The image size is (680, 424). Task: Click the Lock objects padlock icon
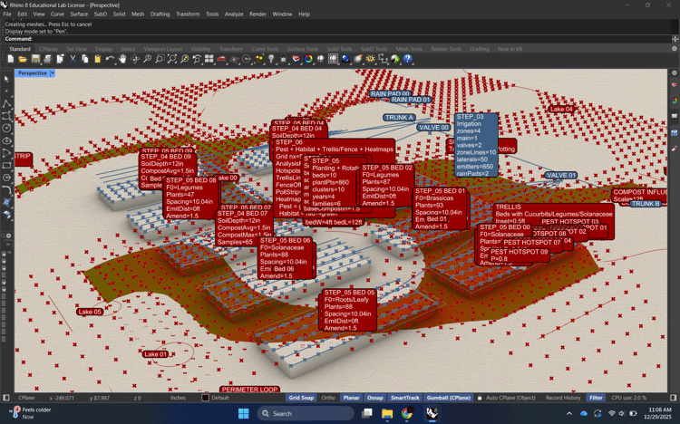[x=283, y=59]
